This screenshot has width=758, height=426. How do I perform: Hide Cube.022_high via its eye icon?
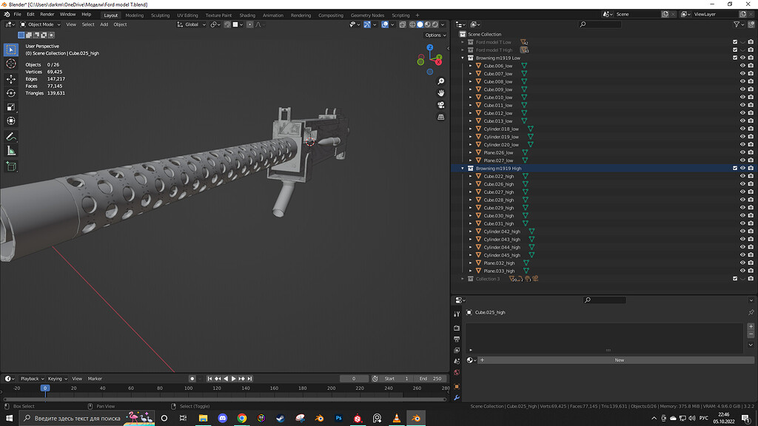[x=742, y=176]
